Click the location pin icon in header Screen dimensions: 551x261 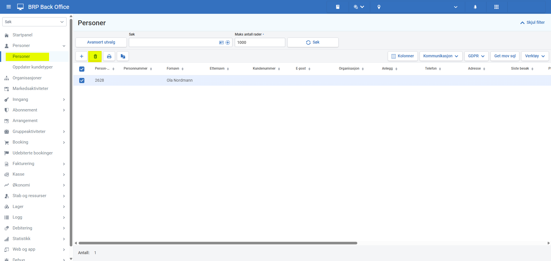(379, 7)
